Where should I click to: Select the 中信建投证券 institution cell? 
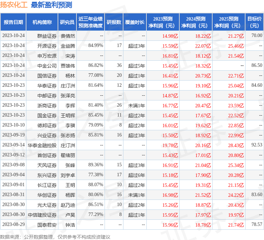[42, 215]
